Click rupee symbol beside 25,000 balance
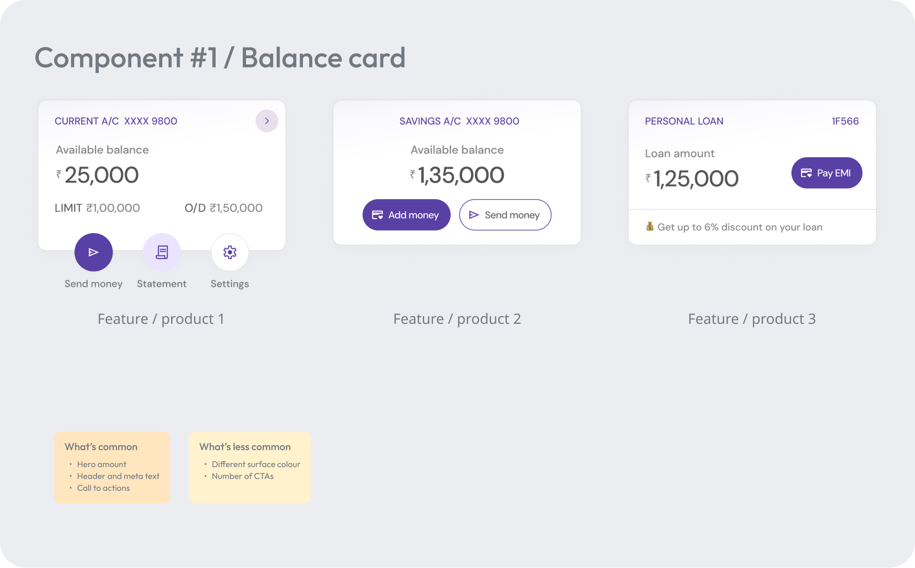This screenshot has width=915, height=568. [59, 174]
